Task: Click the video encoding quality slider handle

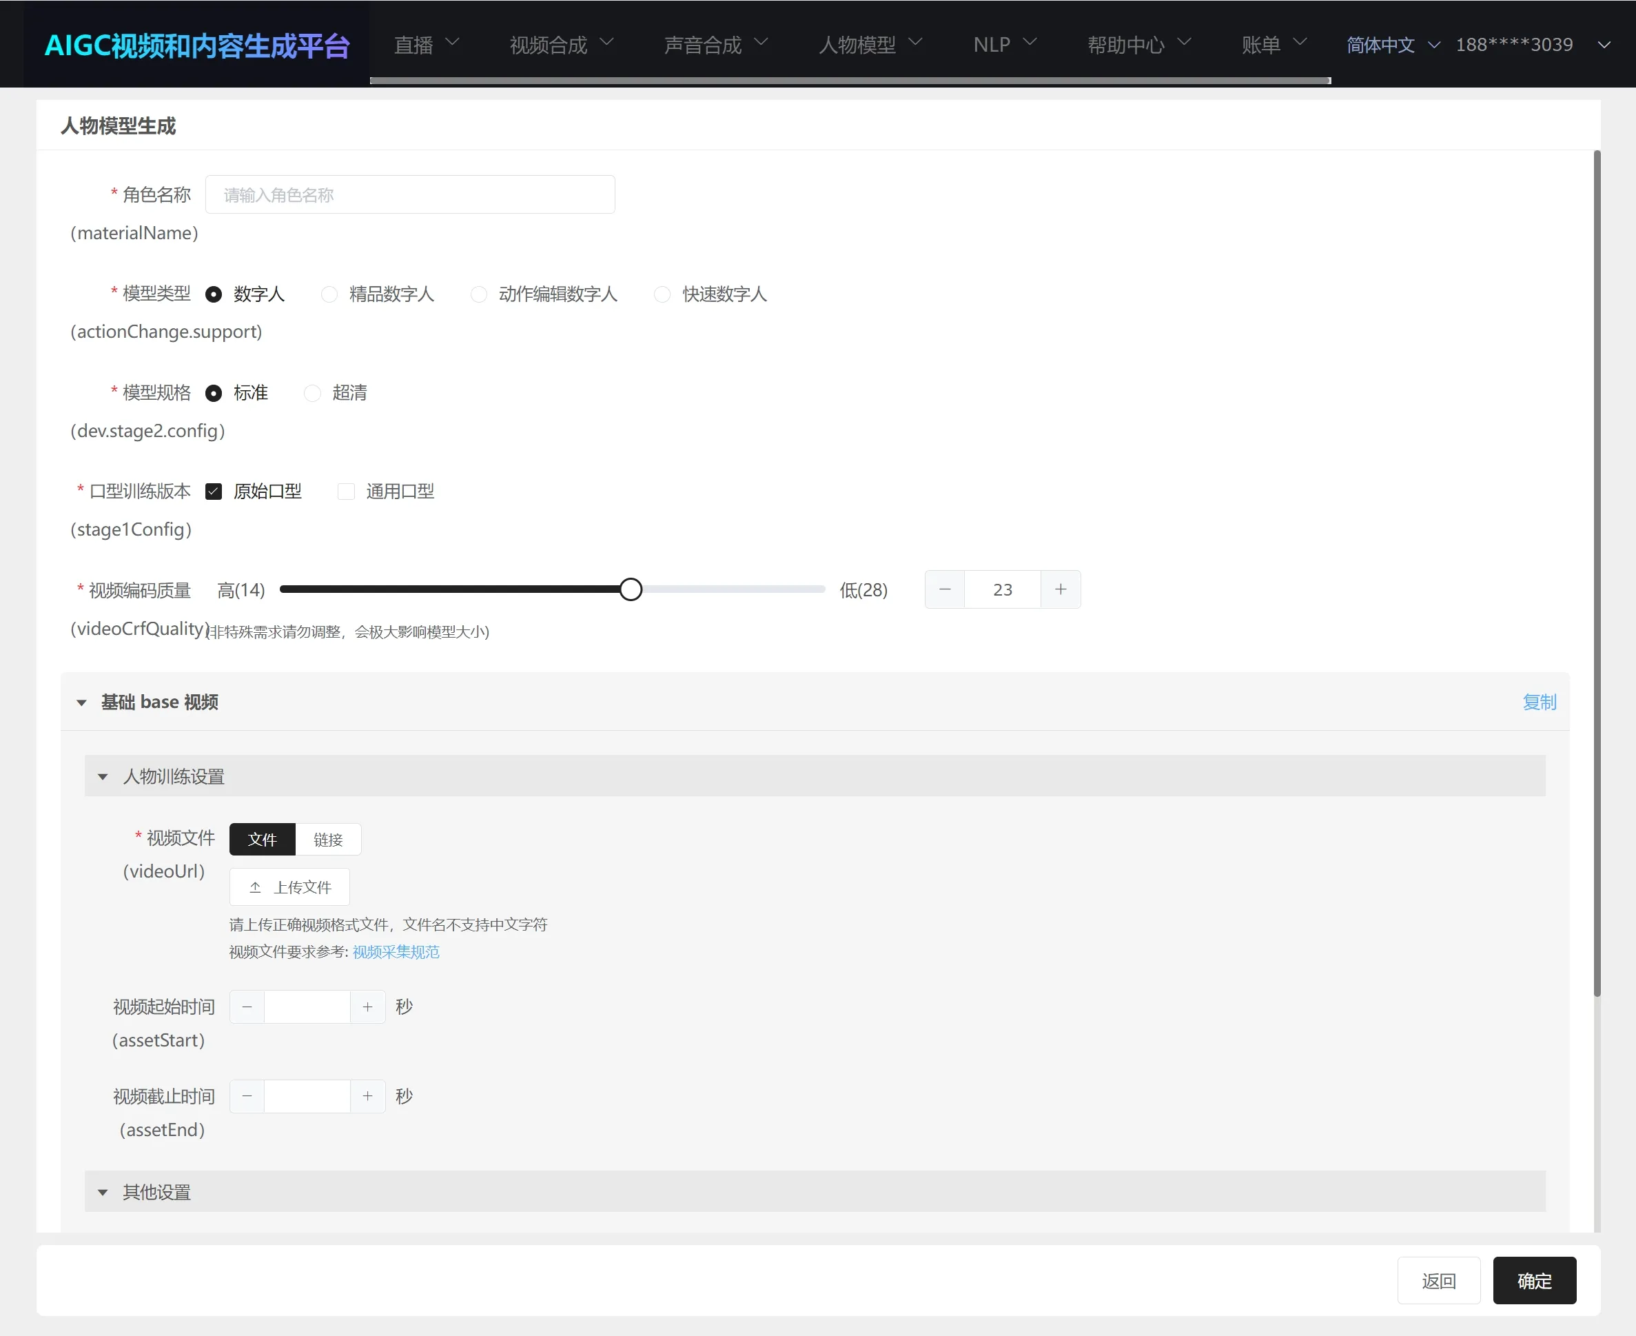Action: [x=631, y=589]
